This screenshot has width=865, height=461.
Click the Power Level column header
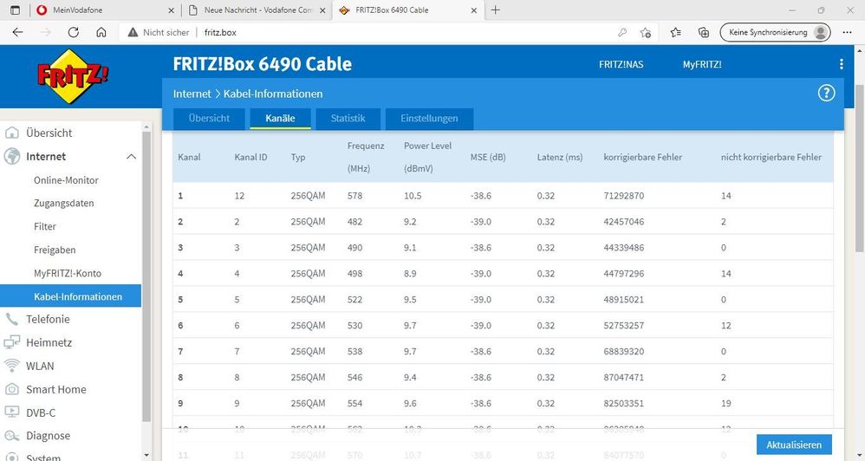(427, 157)
